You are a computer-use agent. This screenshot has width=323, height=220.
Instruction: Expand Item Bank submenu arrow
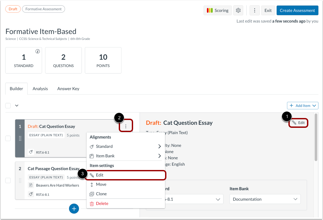160,156
